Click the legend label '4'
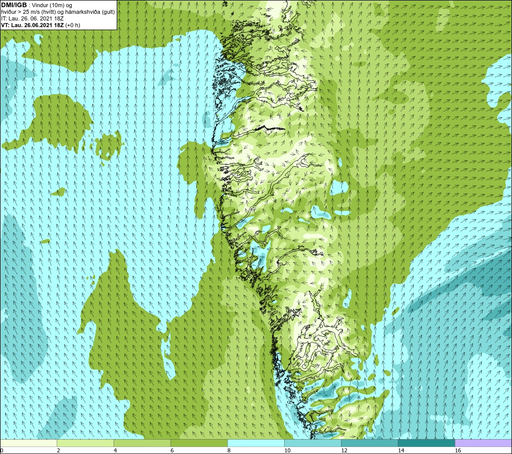 pos(115,450)
